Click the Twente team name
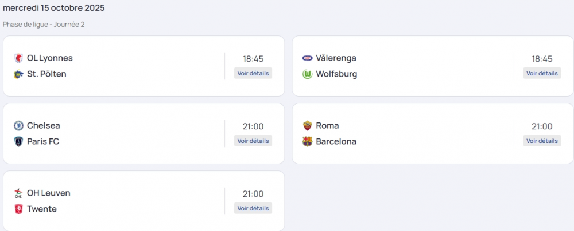The height and width of the screenshot is (231, 574). tap(42, 209)
